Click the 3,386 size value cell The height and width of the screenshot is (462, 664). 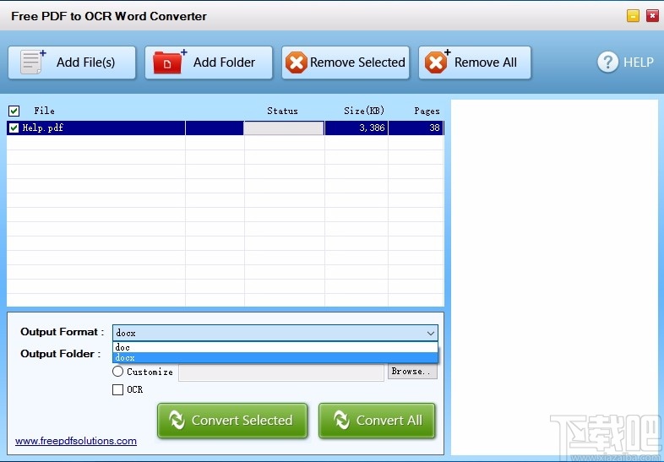[x=356, y=128]
